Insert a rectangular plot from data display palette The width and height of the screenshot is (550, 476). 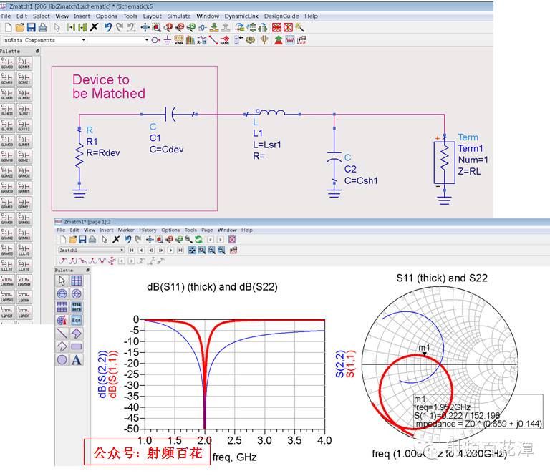click(x=77, y=281)
